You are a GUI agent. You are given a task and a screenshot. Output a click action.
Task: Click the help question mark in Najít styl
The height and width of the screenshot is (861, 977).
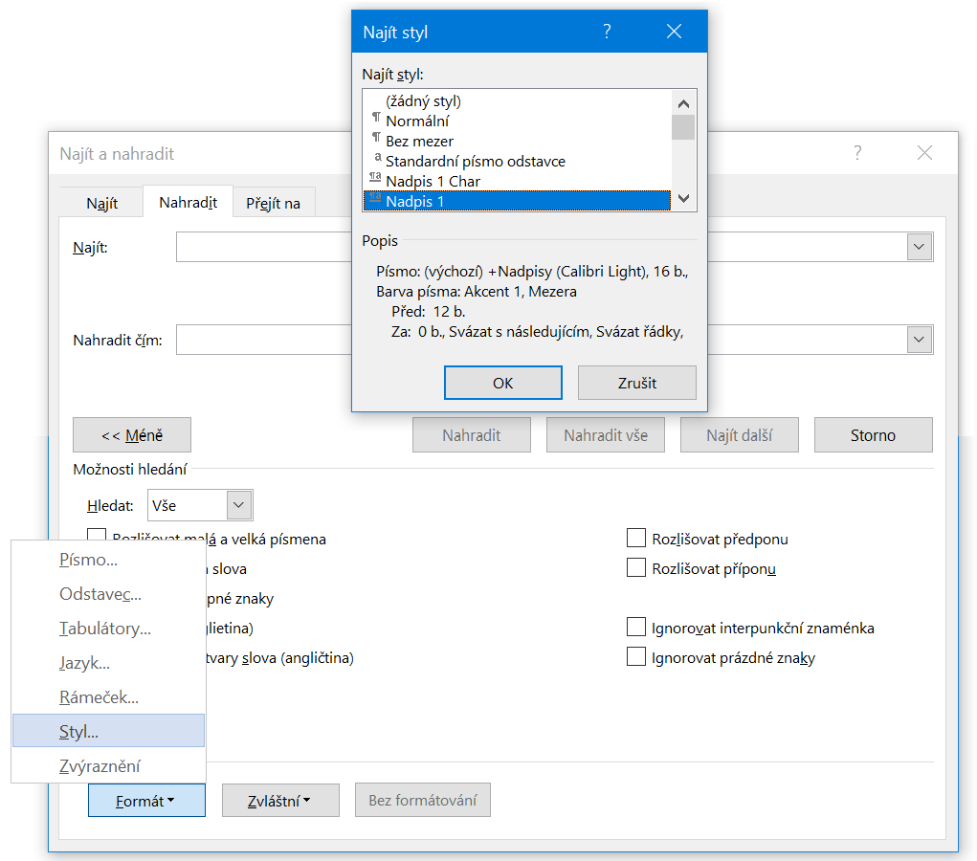pyautogui.click(x=607, y=32)
